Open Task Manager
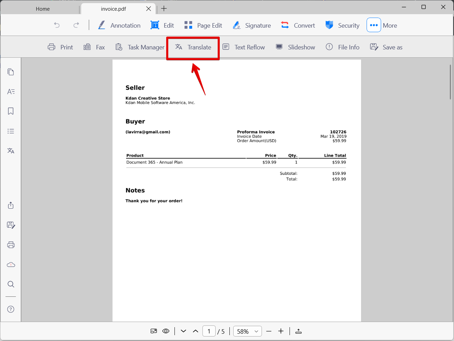 pos(140,47)
